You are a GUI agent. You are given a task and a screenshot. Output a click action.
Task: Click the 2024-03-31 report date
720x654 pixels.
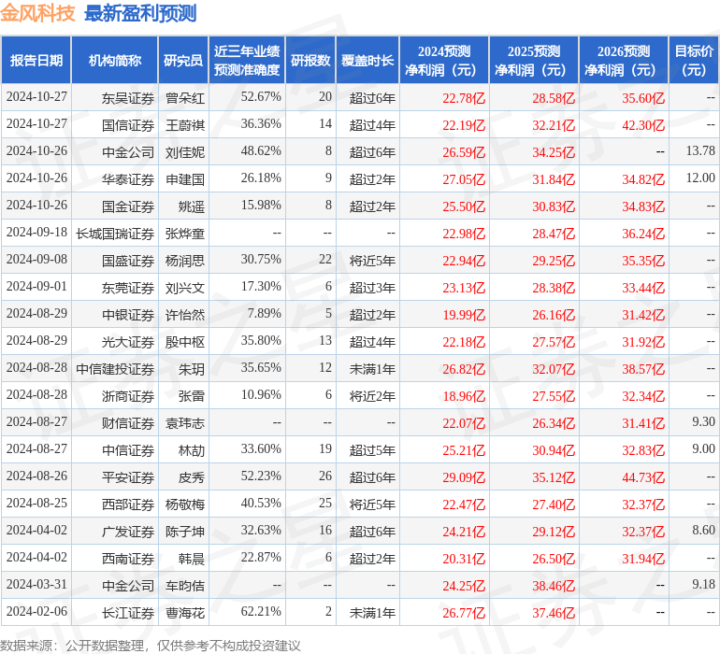tap(36, 584)
